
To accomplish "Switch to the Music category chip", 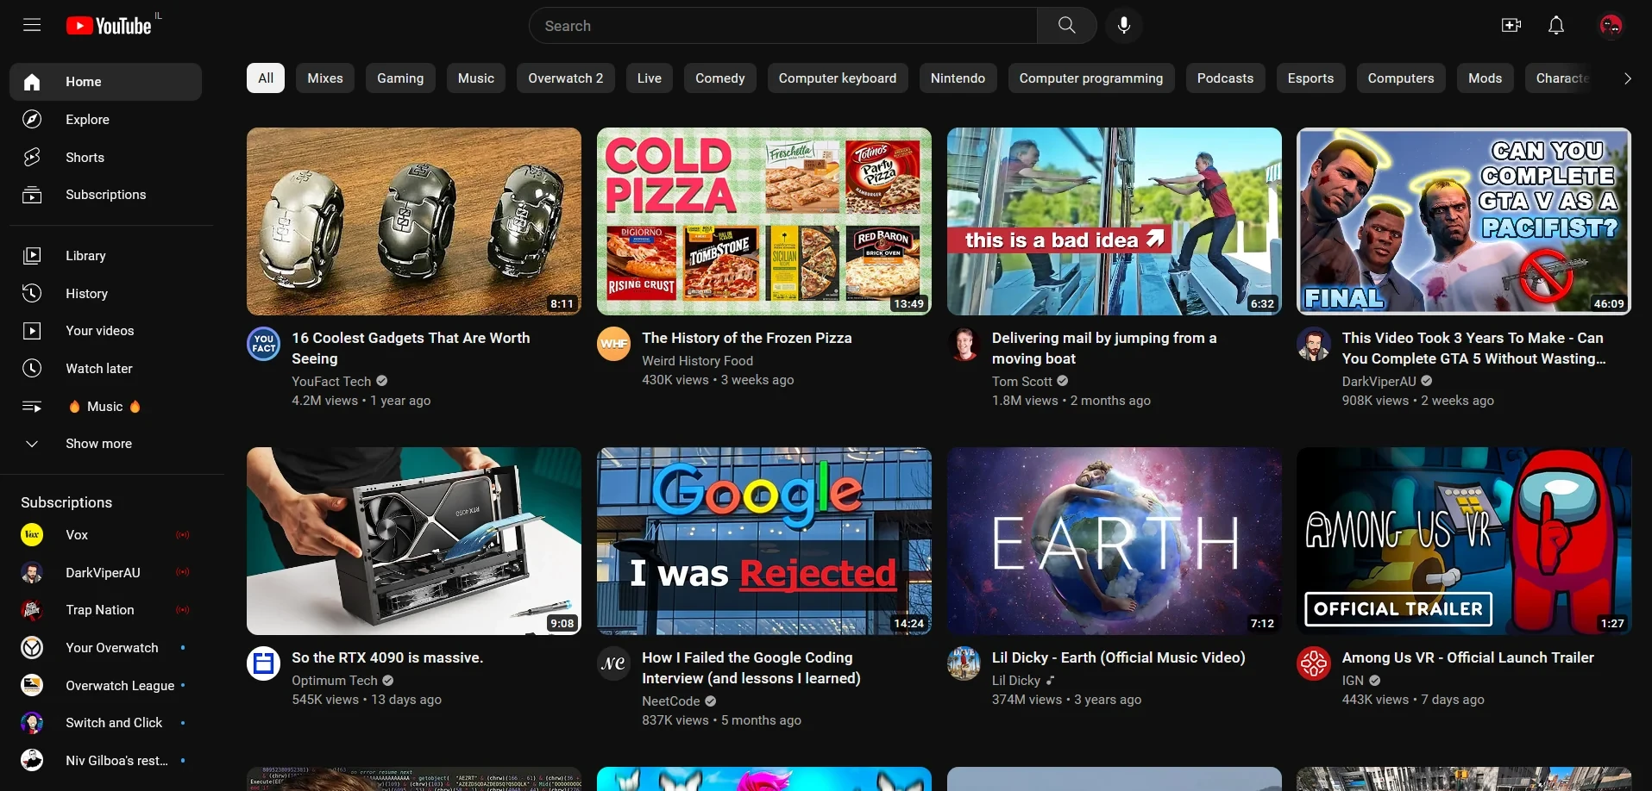I will 475,78.
